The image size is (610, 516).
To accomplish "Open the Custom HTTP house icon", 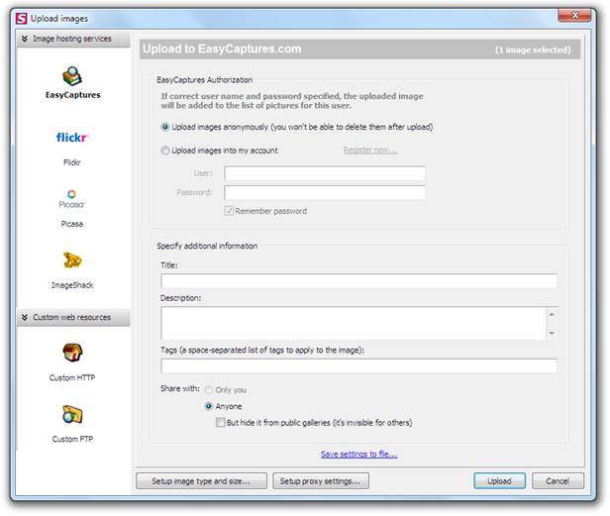I will 72,353.
